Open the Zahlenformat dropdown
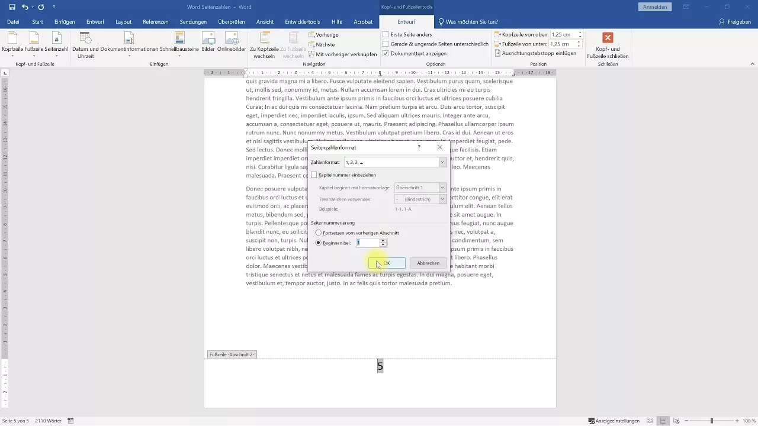 tap(442, 162)
